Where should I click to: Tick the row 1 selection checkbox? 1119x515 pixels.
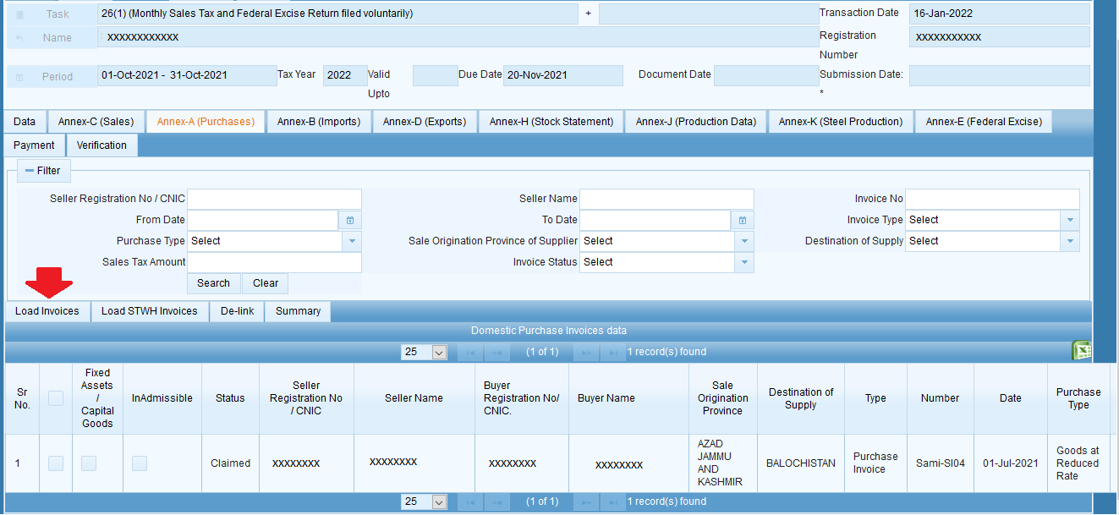pyautogui.click(x=56, y=463)
